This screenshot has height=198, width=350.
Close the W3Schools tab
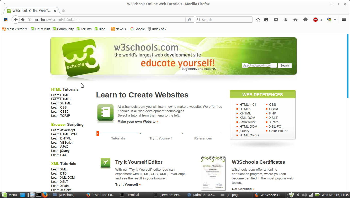[x=55, y=11]
